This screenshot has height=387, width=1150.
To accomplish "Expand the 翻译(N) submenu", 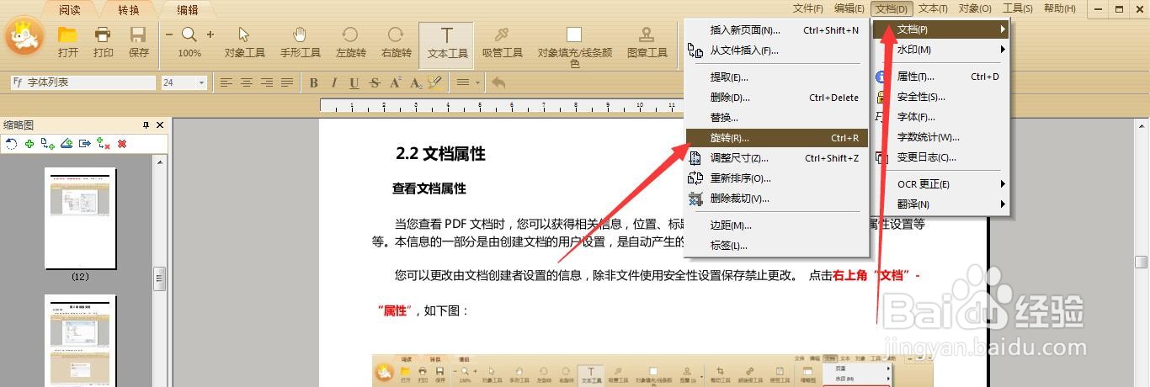I will [x=941, y=204].
